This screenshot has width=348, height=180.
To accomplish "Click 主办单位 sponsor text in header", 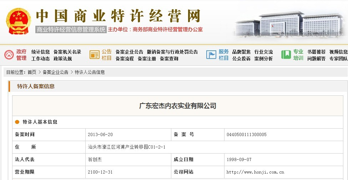I will 155,30.
